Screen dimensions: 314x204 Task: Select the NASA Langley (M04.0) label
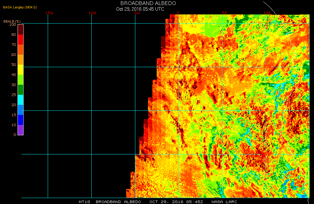coord(19,7)
